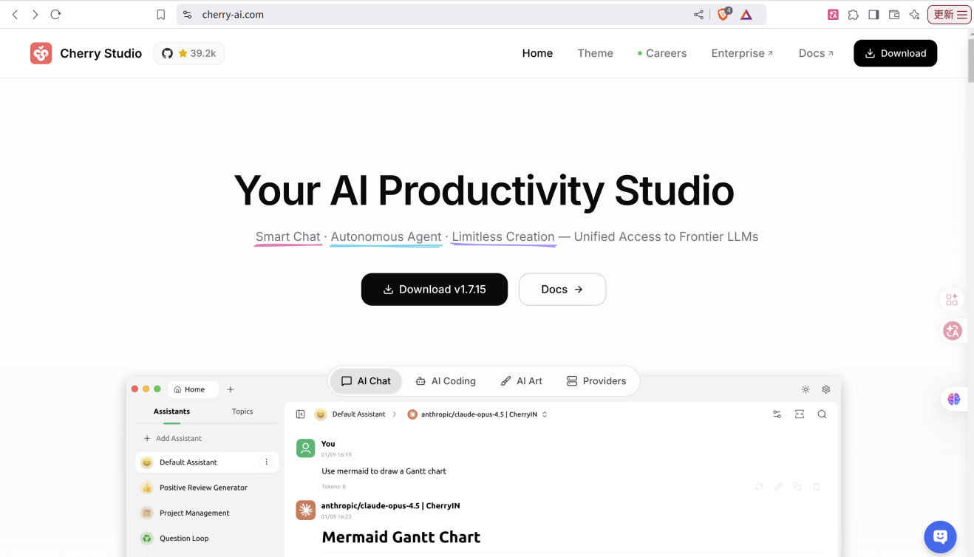The width and height of the screenshot is (974, 557).
Task: Open the GitHub 39.2k stars badge
Action: coord(189,53)
